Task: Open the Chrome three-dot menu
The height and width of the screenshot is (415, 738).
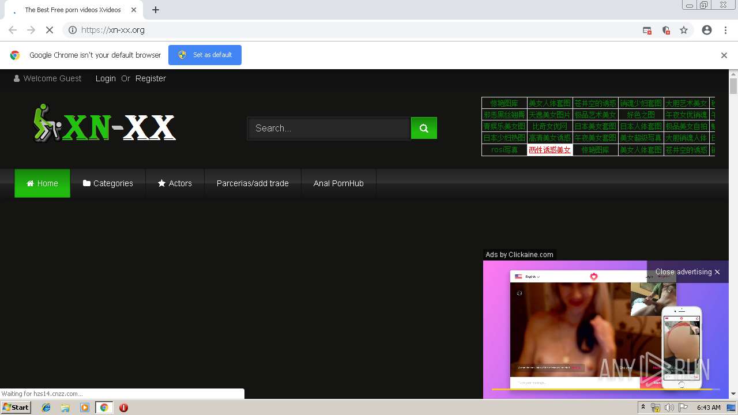Action: 725,30
